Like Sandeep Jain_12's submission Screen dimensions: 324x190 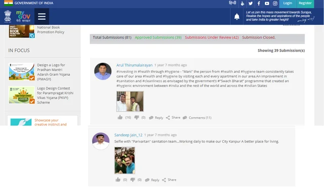tap(118, 180)
